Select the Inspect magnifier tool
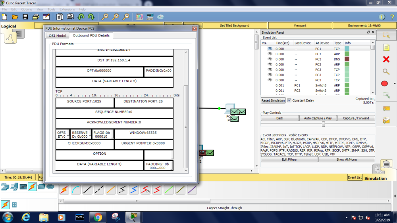Image resolution: width=397 pixels, height=223 pixels. 386,71
